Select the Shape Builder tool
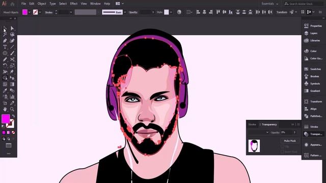 point(5,78)
